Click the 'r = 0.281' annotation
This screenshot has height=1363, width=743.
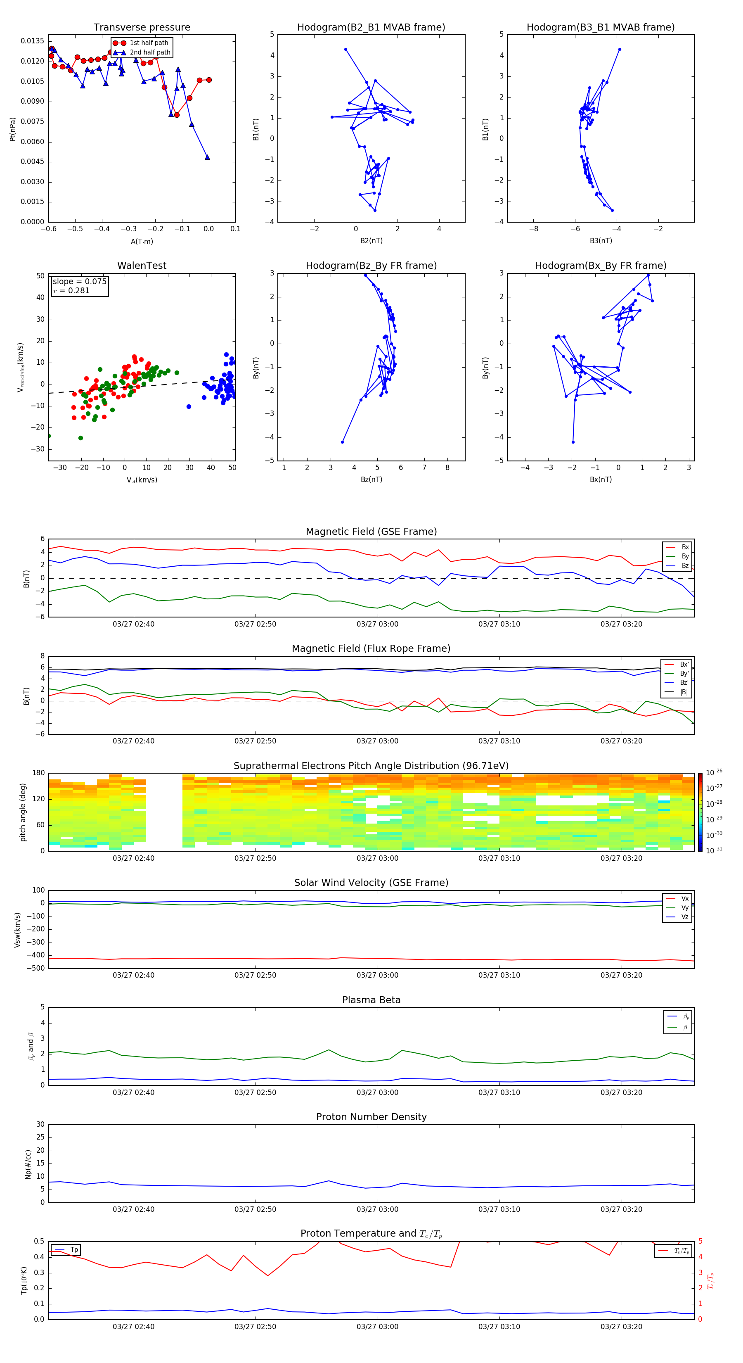[x=71, y=290]
